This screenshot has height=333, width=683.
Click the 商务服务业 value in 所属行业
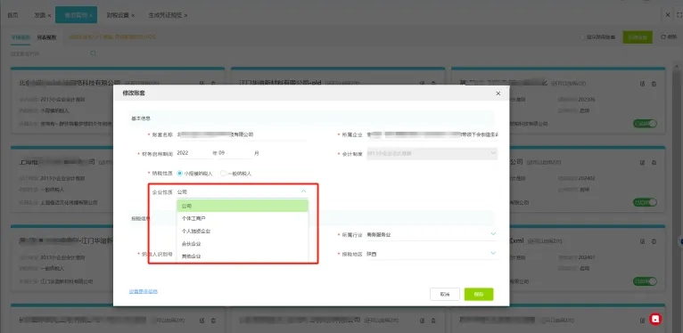point(379,234)
